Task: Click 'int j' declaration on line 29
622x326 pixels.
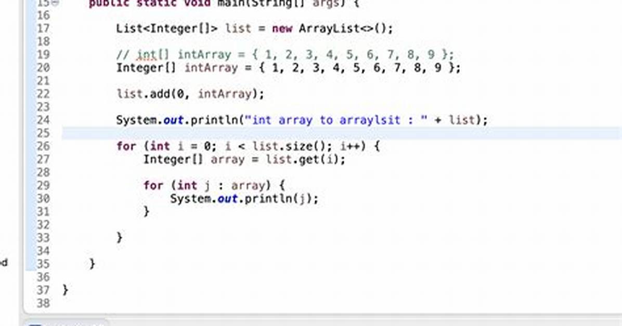Action: 193,185
